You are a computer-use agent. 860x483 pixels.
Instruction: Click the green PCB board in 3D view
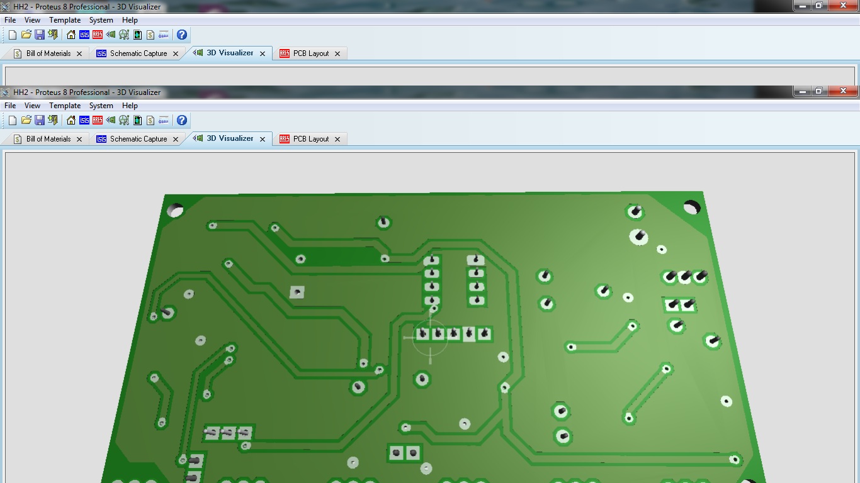(434, 338)
